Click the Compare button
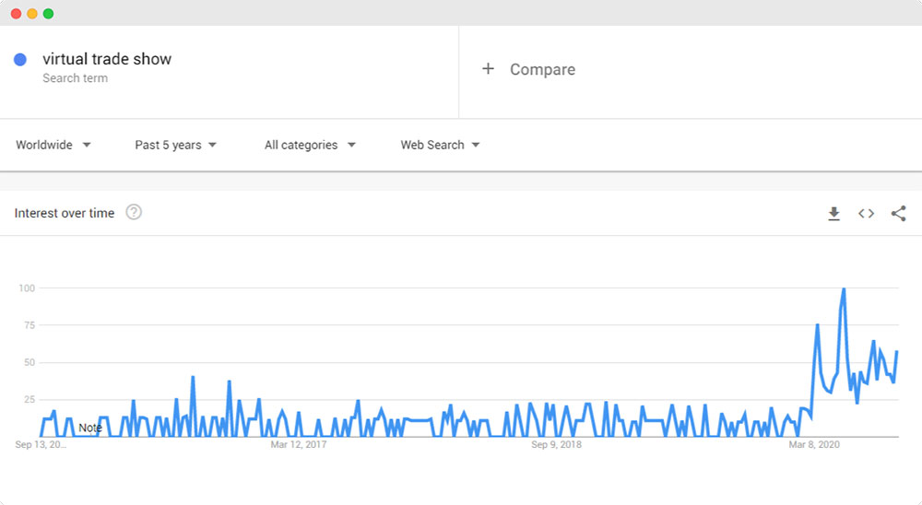This screenshot has width=922, height=505. [x=541, y=70]
